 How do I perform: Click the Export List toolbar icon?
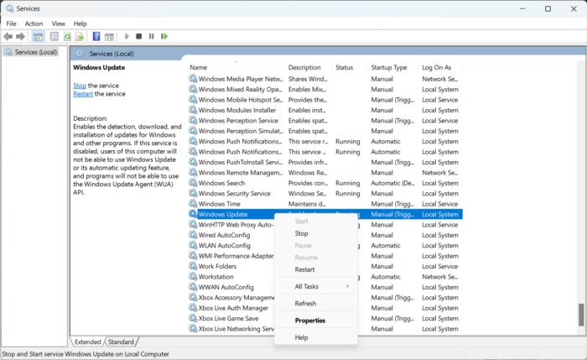79,37
